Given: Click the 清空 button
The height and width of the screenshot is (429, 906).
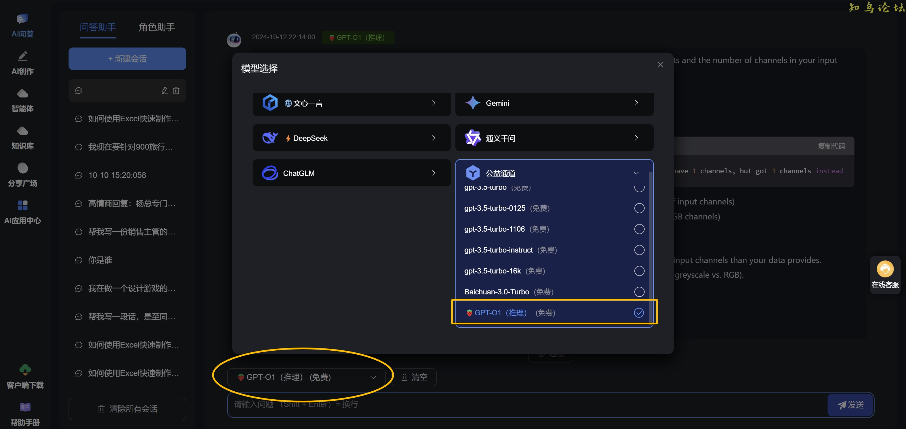Looking at the screenshot, I should (414, 378).
